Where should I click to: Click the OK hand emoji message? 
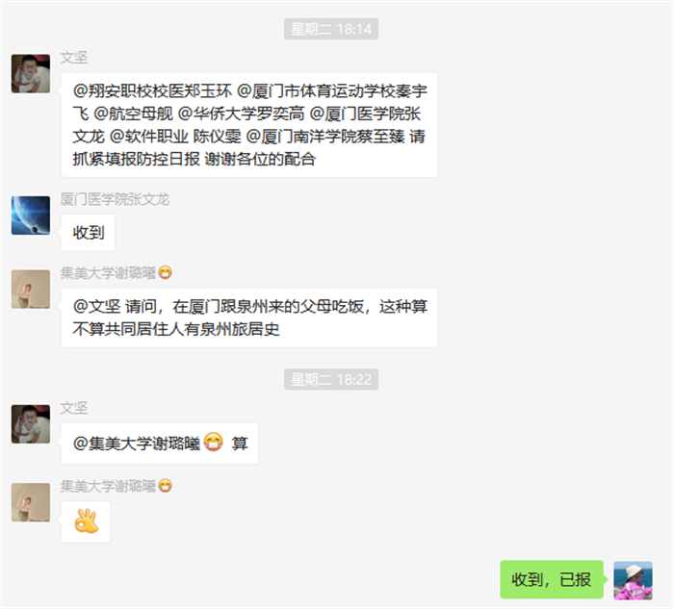click(x=86, y=521)
